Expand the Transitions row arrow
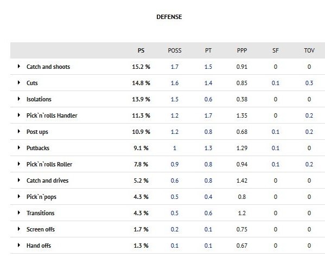Viewport: 325px width, 258px height. (x=19, y=212)
